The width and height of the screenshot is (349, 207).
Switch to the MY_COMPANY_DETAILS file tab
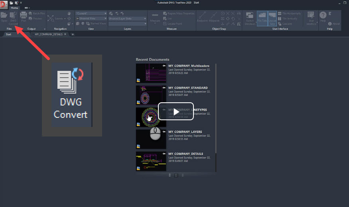(x=49, y=34)
